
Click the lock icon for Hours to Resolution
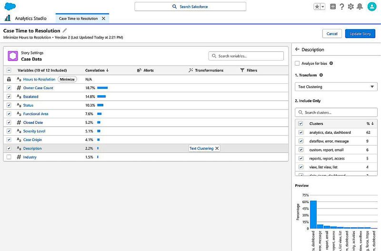pyautogui.click(x=9, y=79)
